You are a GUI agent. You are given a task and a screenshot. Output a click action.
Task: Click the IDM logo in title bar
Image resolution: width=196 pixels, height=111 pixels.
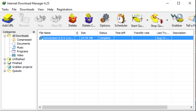pos(4,3)
